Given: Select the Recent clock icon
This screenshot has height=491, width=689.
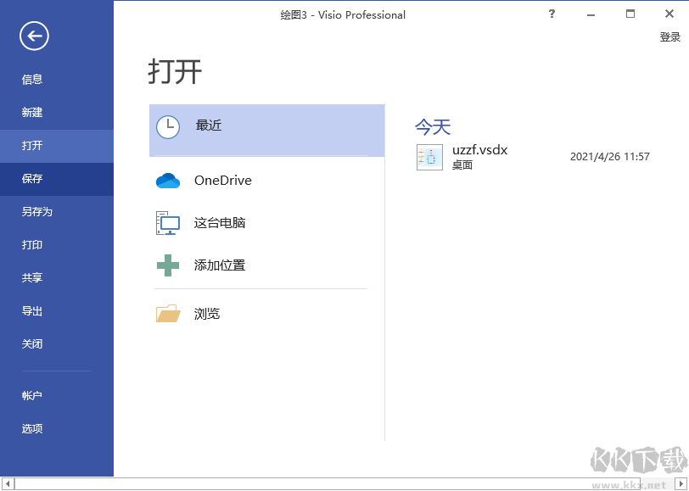Looking at the screenshot, I should click(168, 127).
